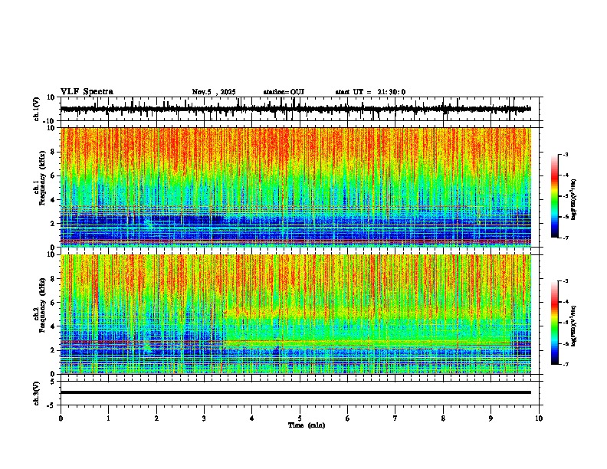
Task: Click the time axis tick label "7"
Action: pyautogui.click(x=395, y=418)
